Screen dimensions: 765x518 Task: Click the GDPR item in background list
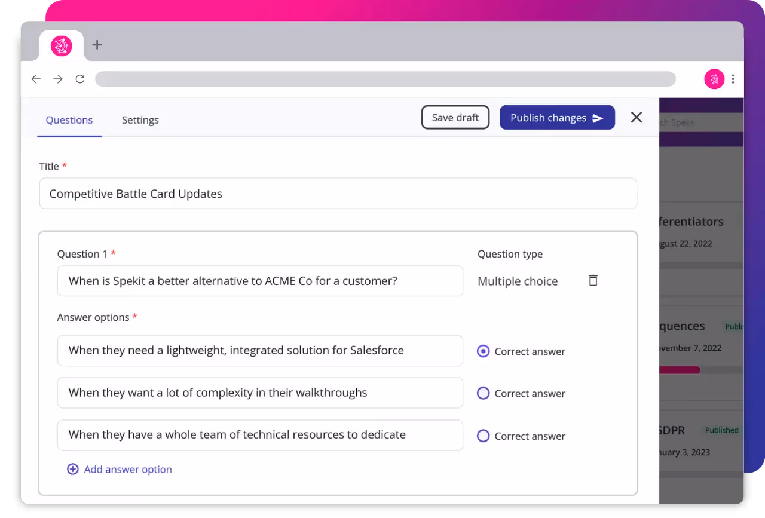pyautogui.click(x=672, y=430)
